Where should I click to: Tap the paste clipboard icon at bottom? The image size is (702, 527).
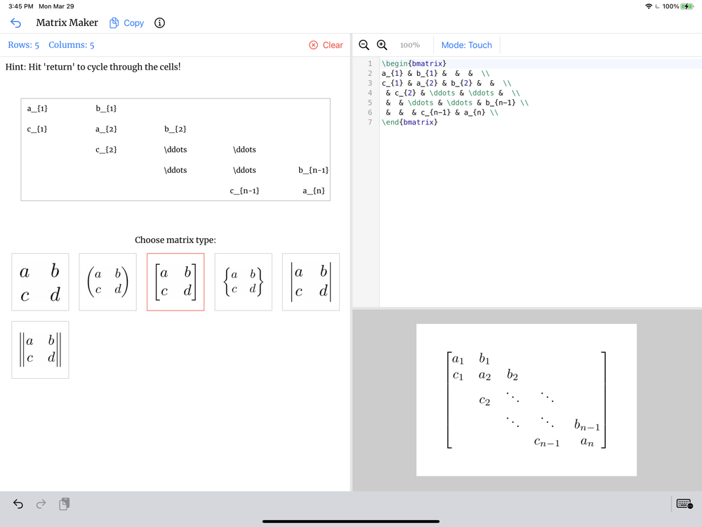[64, 504]
